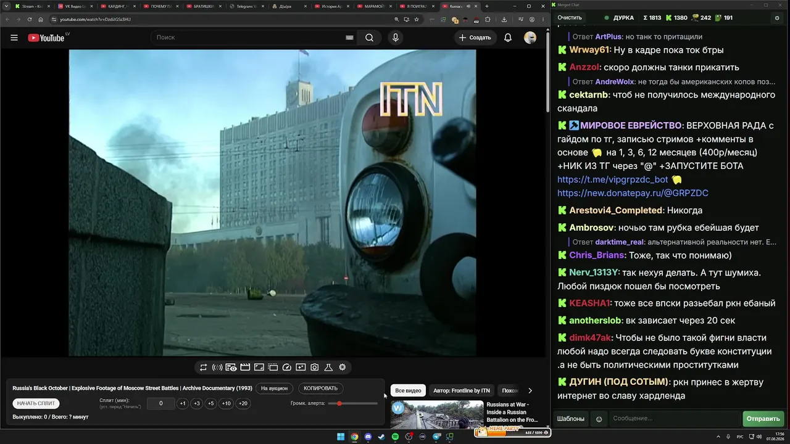Viewport: 790px width, 444px height.
Task: Add +5 minutes to the split
Action: point(211,403)
